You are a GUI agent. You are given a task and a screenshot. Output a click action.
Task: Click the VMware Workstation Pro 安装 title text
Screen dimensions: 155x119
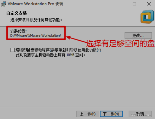click(x=35, y=4)
